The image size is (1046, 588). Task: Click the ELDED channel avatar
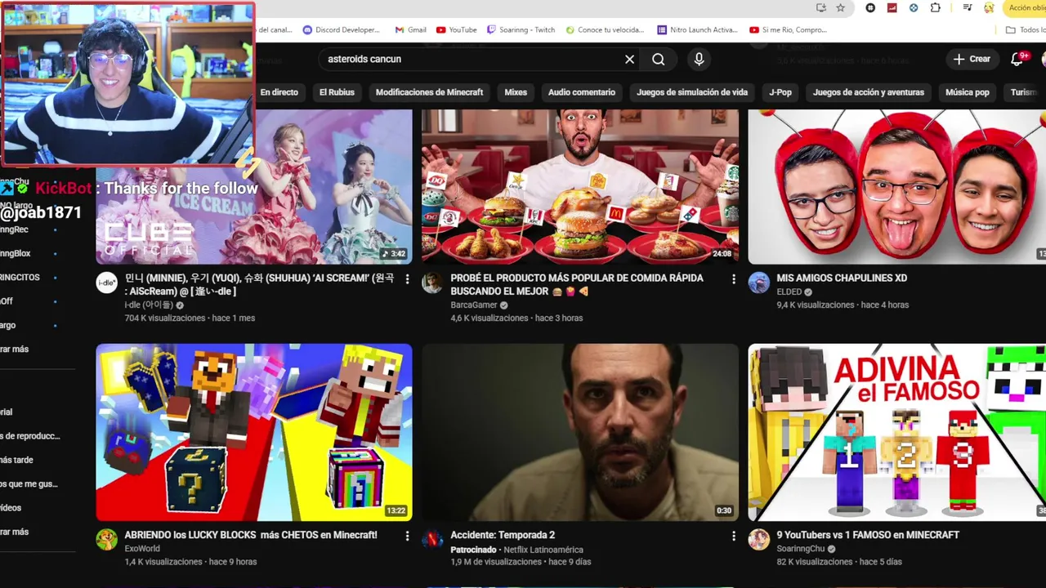tap(758, 283)
